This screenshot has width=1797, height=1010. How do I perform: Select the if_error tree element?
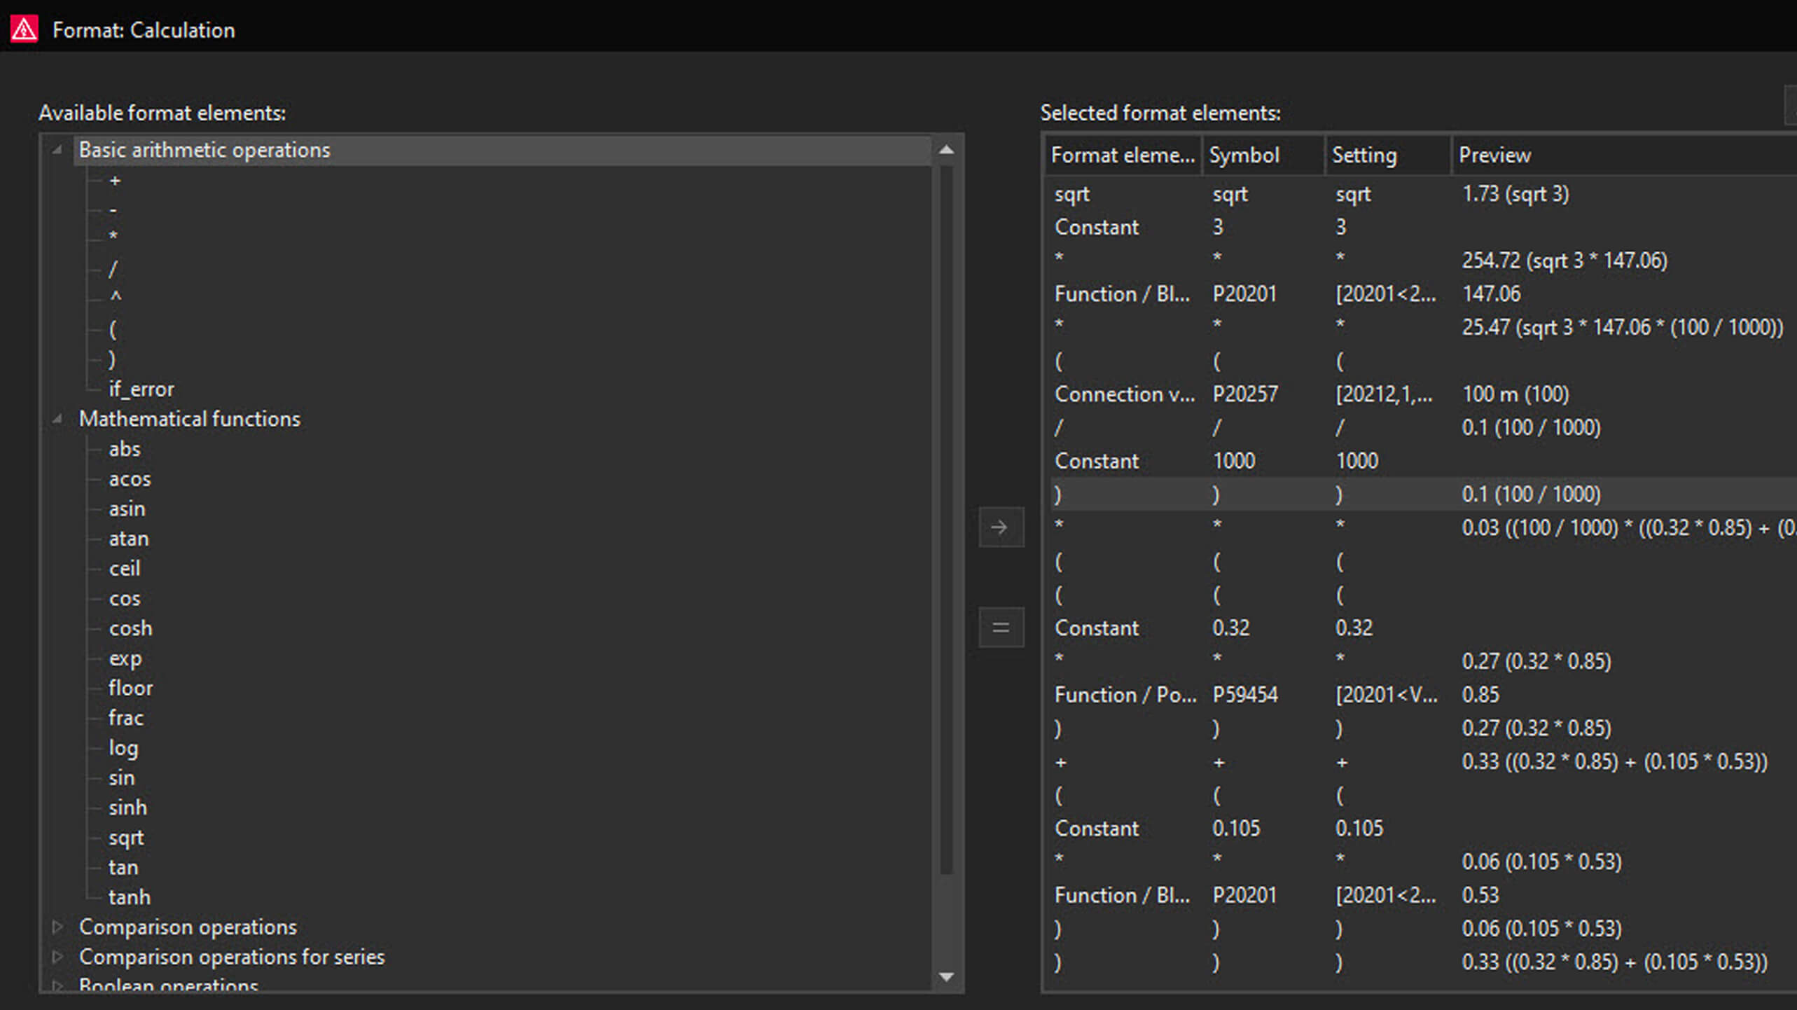pos(141,389)
